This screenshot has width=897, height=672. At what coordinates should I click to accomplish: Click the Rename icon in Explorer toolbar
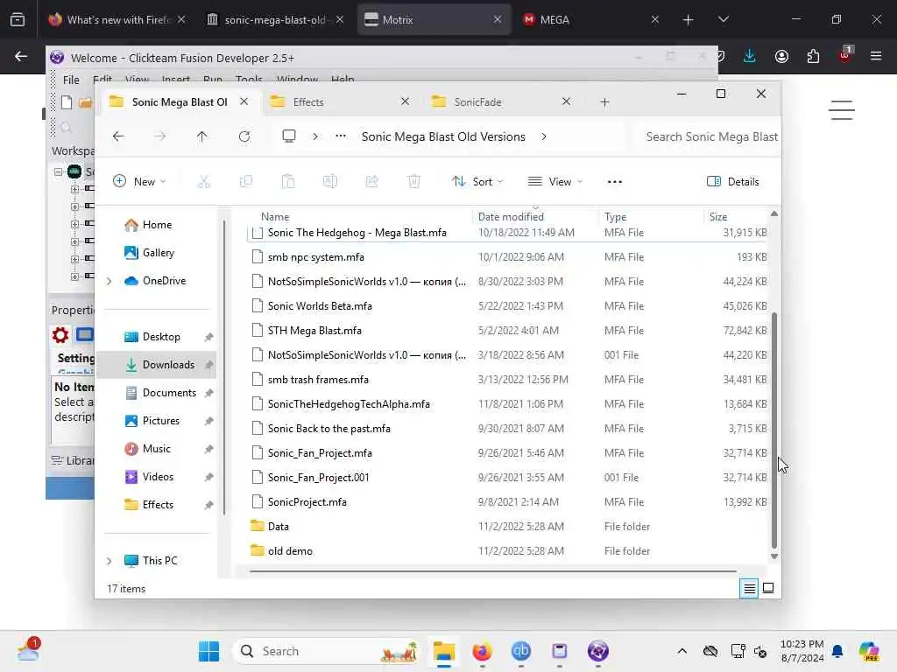click(330, 182)
